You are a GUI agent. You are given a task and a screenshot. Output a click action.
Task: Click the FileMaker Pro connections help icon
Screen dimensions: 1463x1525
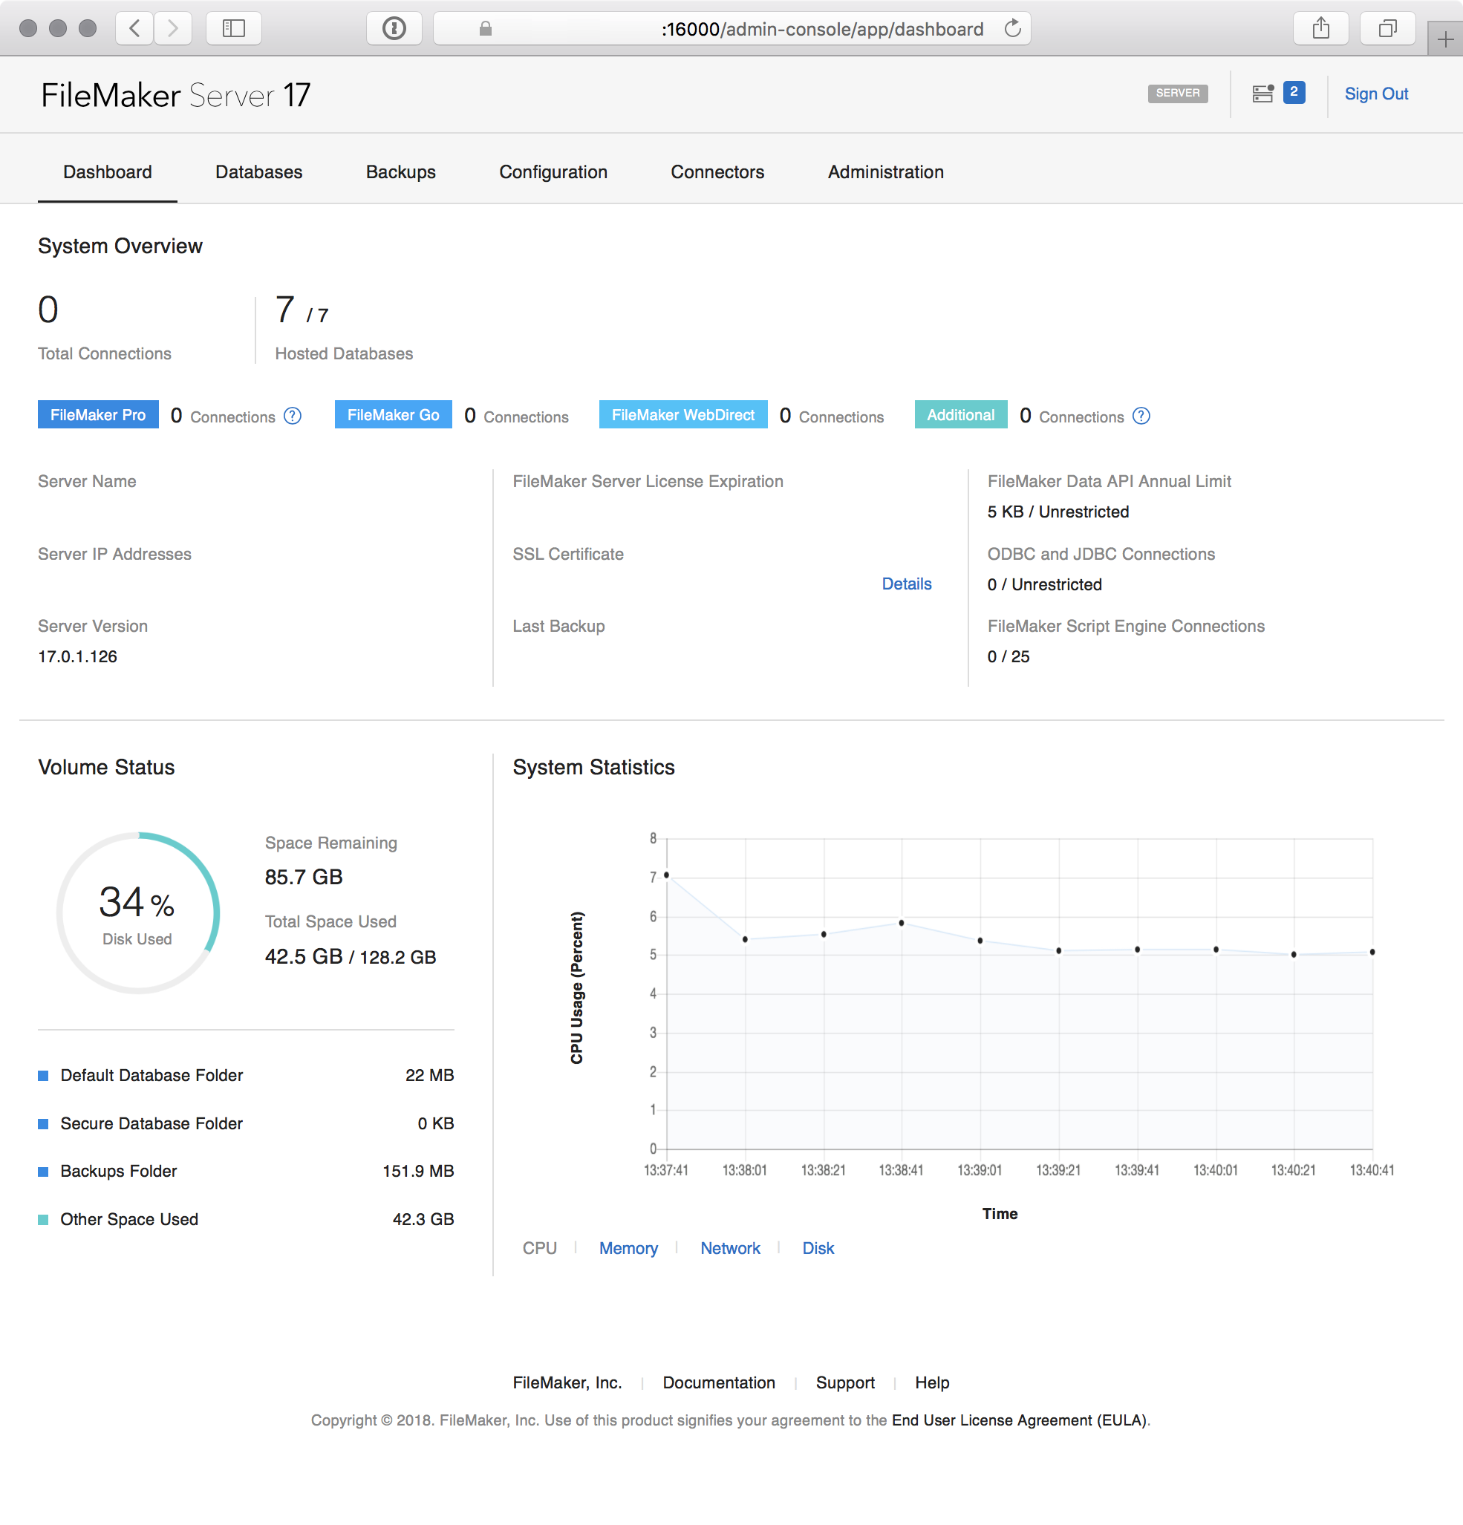click(293, 417)
